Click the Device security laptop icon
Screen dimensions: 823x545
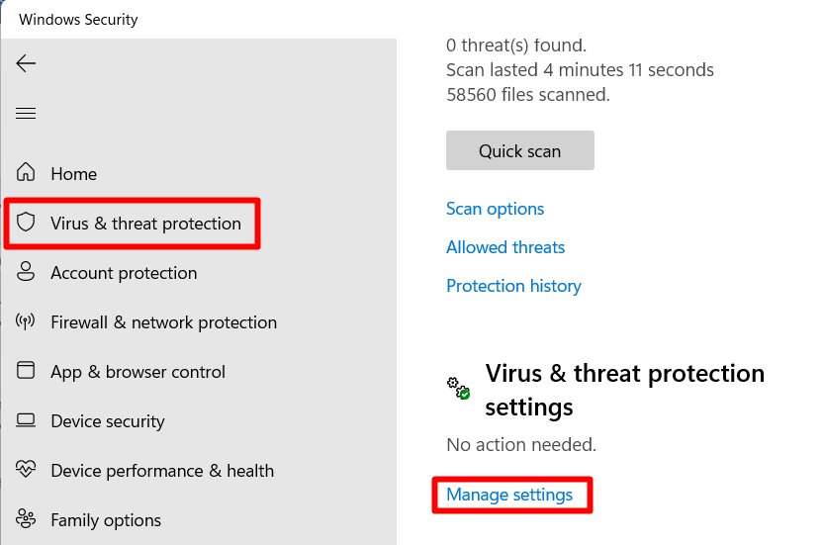(26, 420)
